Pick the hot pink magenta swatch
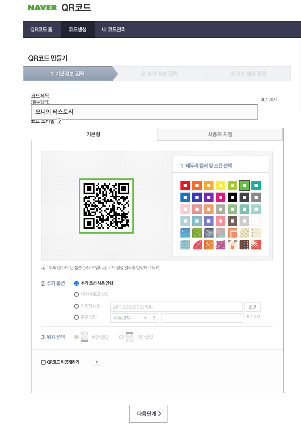This screenshot has width=301, height=442. tap(221, 197)
